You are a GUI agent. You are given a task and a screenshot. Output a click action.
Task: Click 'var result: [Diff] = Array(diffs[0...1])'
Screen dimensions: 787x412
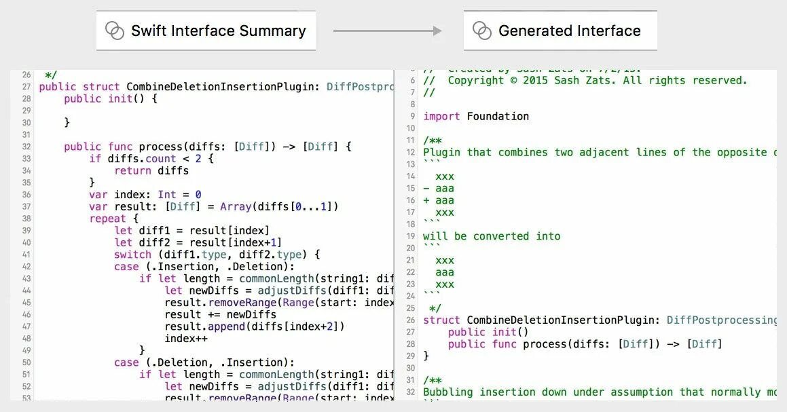(214, 207)
